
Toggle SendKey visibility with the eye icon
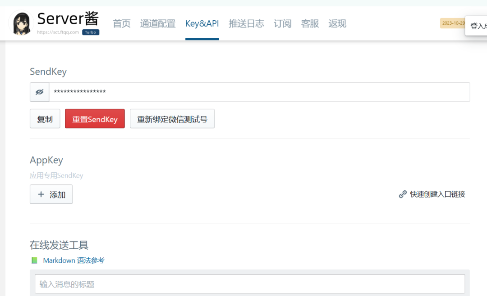coord(39,91)
